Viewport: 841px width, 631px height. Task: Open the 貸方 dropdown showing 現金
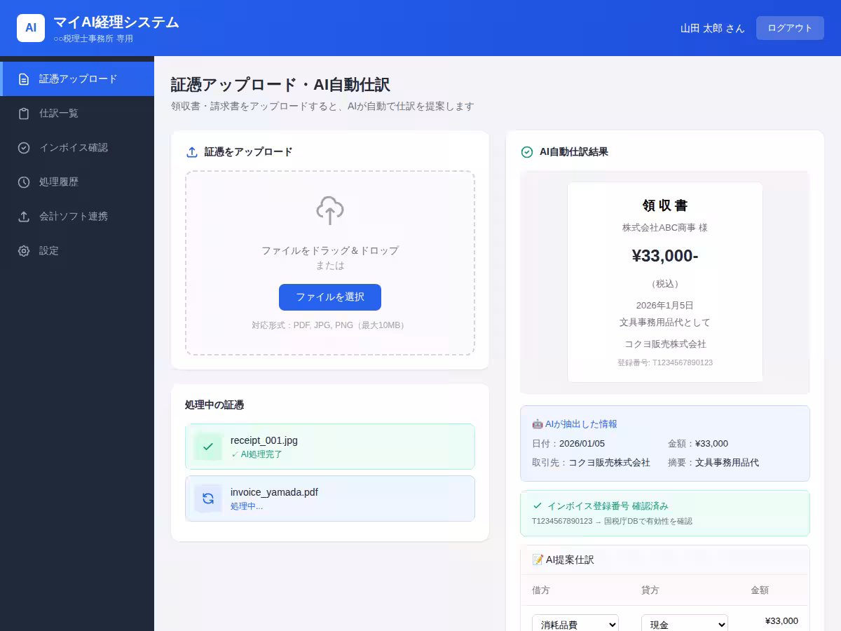click(x=684, y=623)
